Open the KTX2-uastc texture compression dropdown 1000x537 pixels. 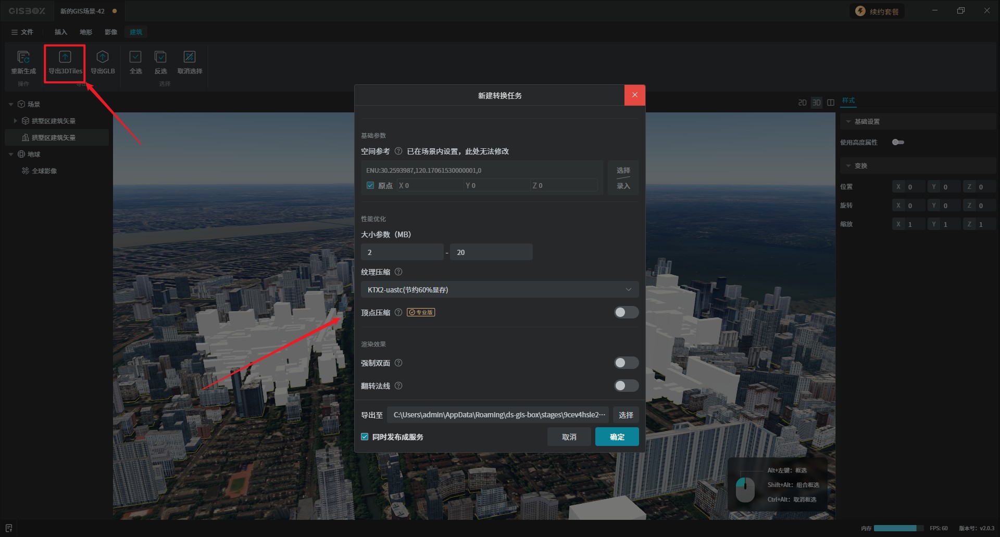tap(499, 290)
